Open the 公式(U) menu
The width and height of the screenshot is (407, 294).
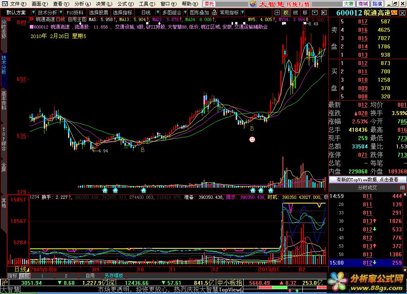125,4
